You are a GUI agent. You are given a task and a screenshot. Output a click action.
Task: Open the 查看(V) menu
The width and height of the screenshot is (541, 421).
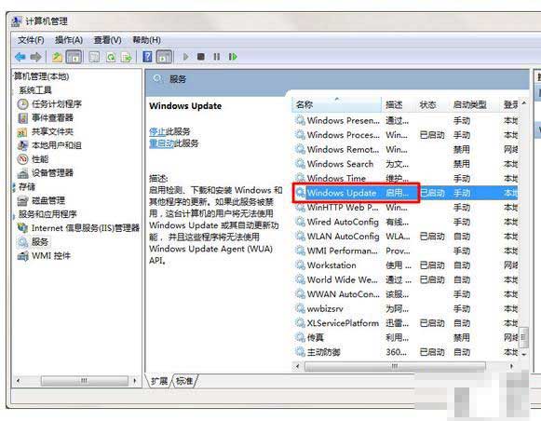click(108, 40)
